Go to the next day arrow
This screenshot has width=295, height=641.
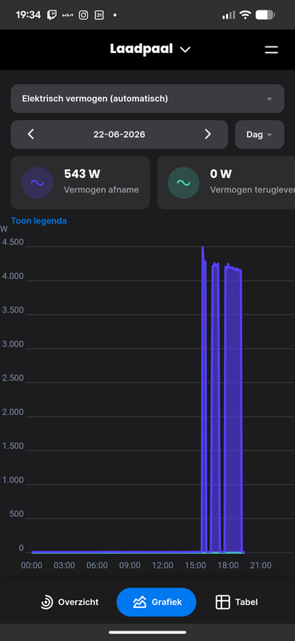tap(208, 134)
